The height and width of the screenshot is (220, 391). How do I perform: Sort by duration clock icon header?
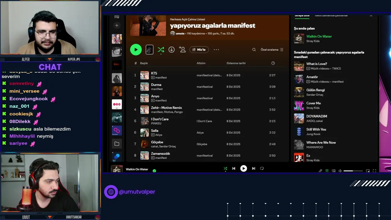[273, 63]
